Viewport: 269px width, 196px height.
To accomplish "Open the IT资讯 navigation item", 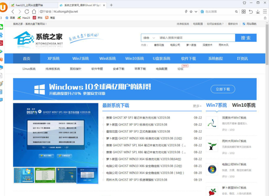I will pyautogui.click(x=243, y=58).
